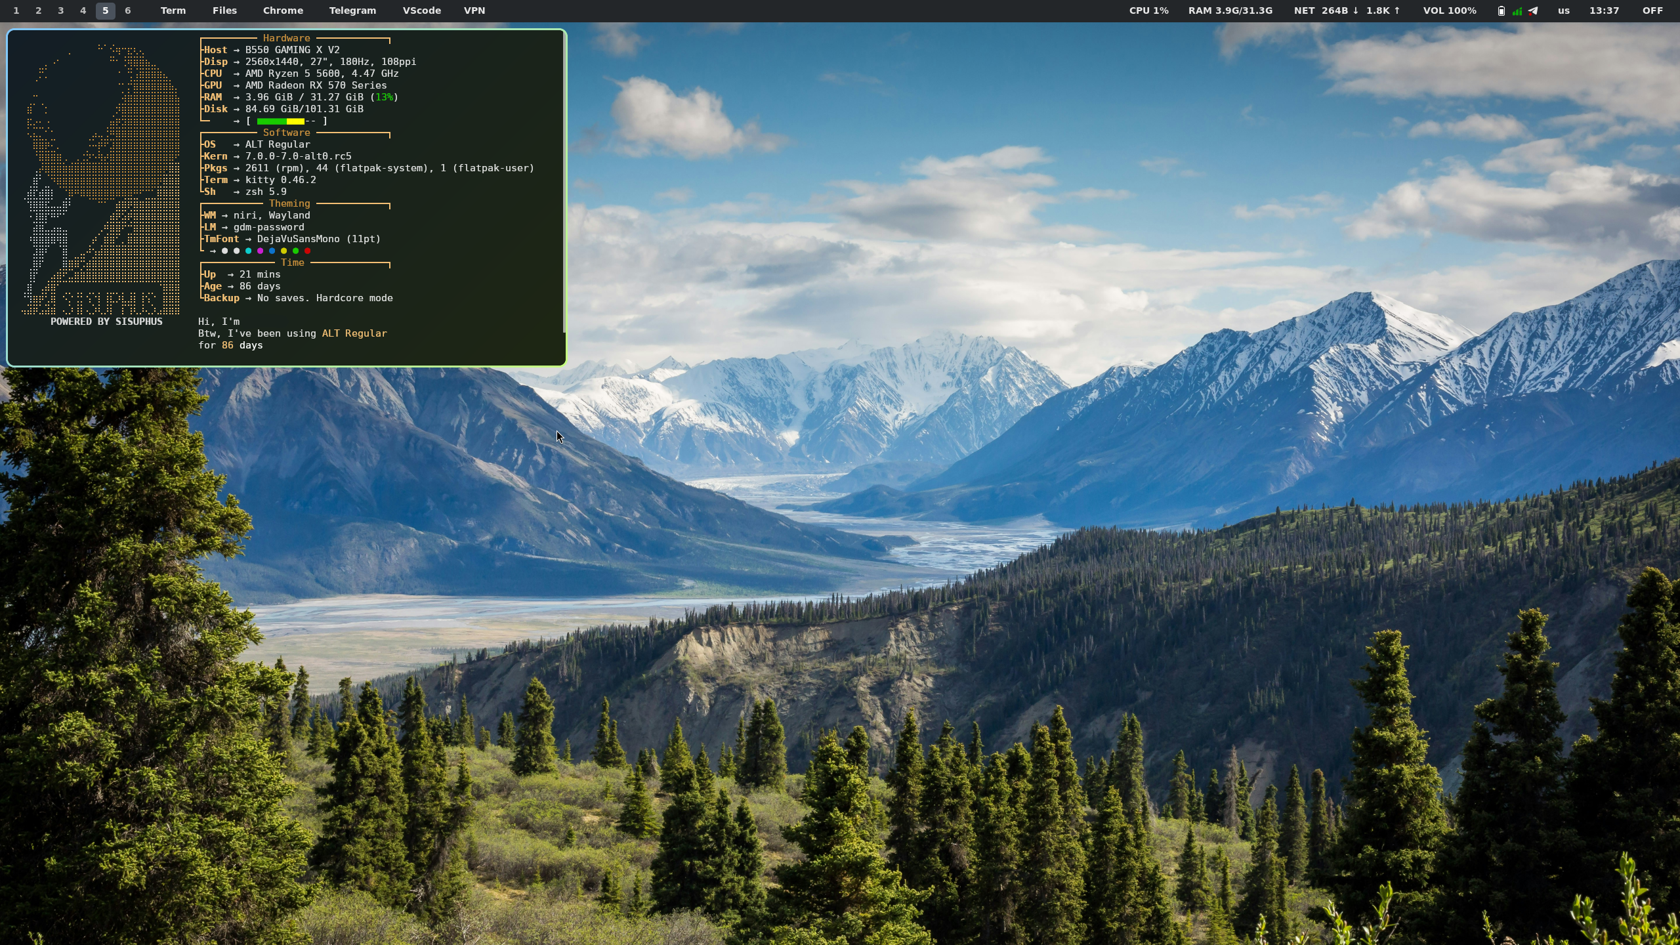The width and height of the screenshot is (1680, 945).
Task: Switch to workspace 1
Action: [x=16, y=10]
